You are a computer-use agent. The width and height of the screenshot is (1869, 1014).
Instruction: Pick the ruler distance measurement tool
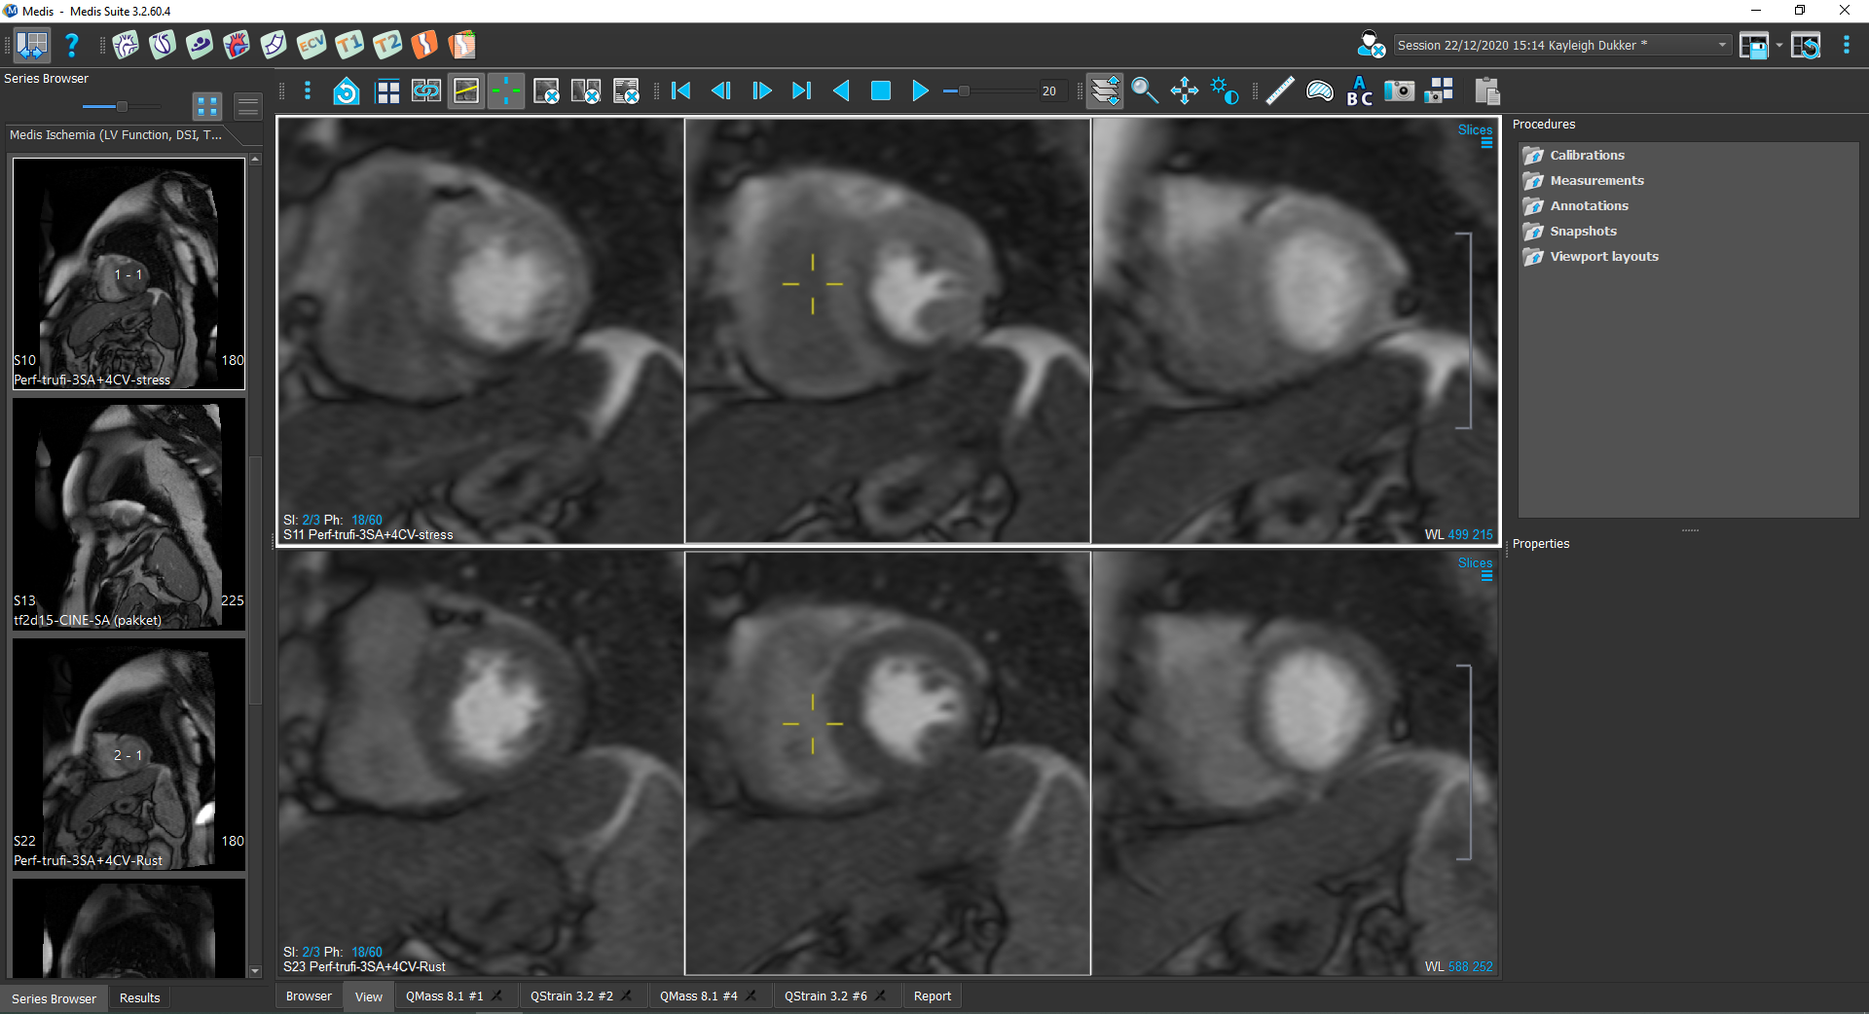pos(1280,91)
